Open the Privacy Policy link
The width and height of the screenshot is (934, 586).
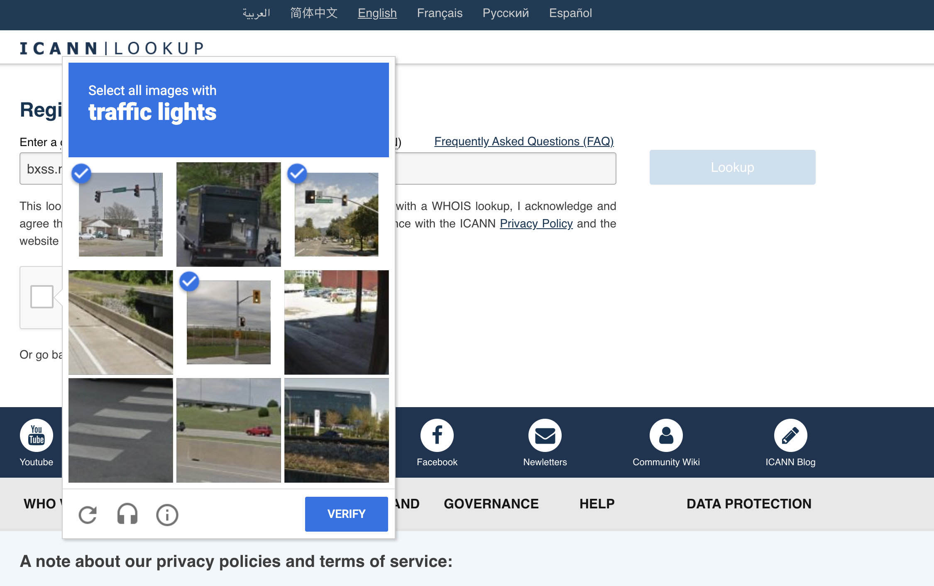tap(536, 224)
